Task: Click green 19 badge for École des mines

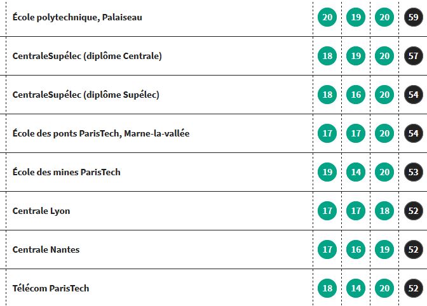Action: point(327,172)
